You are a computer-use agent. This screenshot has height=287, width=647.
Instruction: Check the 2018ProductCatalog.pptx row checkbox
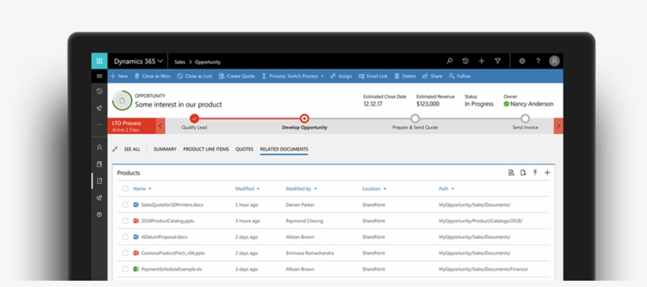point(125,221)
